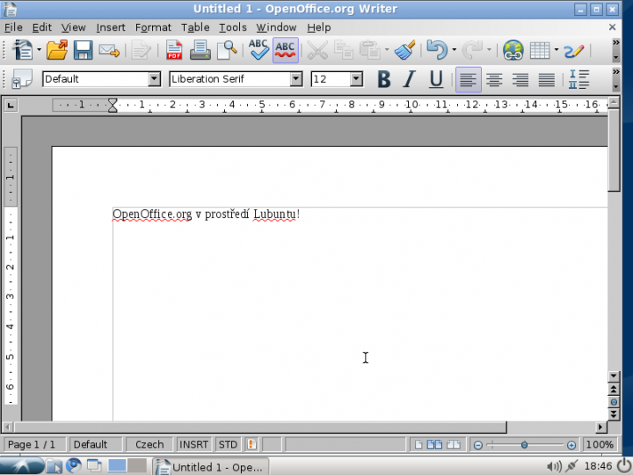Send document as e-mail icon
633x475 pixels.
pos(109,50)
